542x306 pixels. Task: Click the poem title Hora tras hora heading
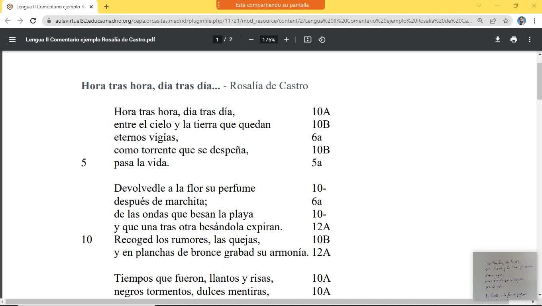pyautogui.click(x=151, y=86)
